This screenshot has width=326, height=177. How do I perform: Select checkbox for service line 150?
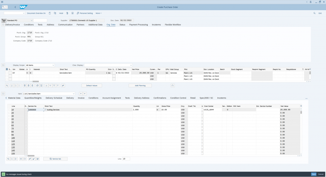[x=9, y=153]
